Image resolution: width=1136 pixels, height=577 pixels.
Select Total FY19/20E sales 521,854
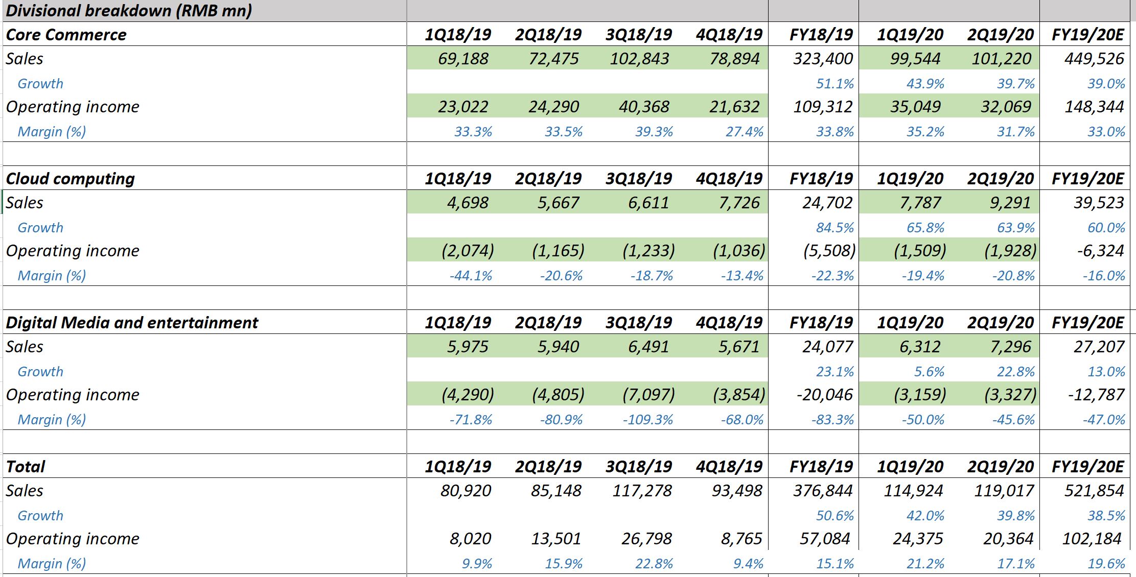click(1094, 491)
